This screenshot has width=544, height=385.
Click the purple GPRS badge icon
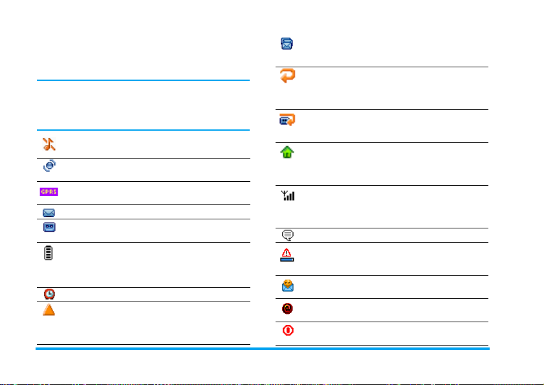49,192
